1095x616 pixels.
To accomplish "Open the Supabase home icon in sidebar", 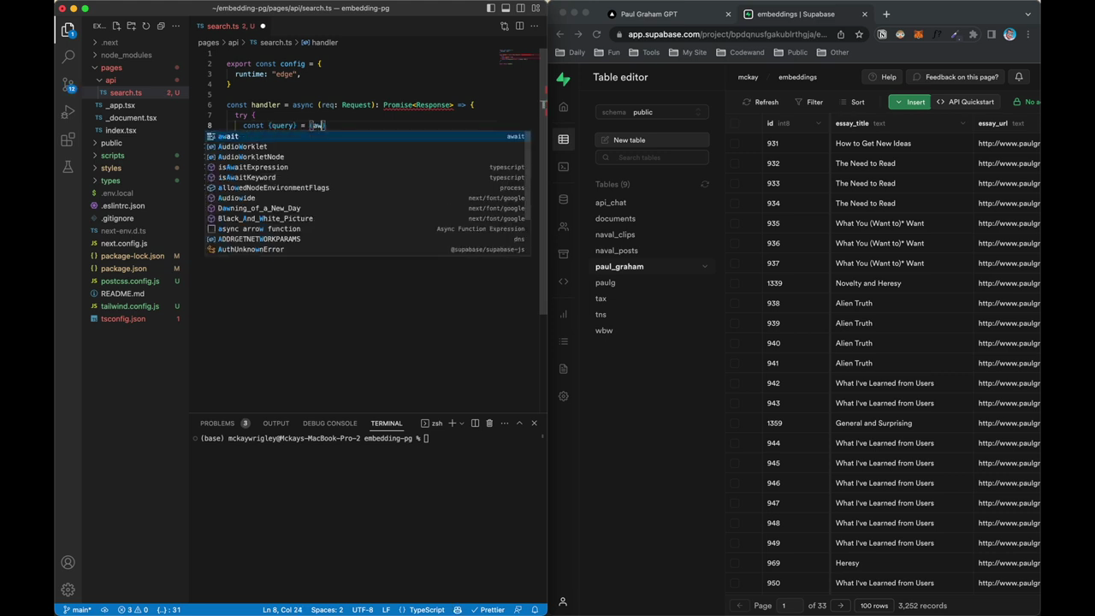I will coord(563,108).
